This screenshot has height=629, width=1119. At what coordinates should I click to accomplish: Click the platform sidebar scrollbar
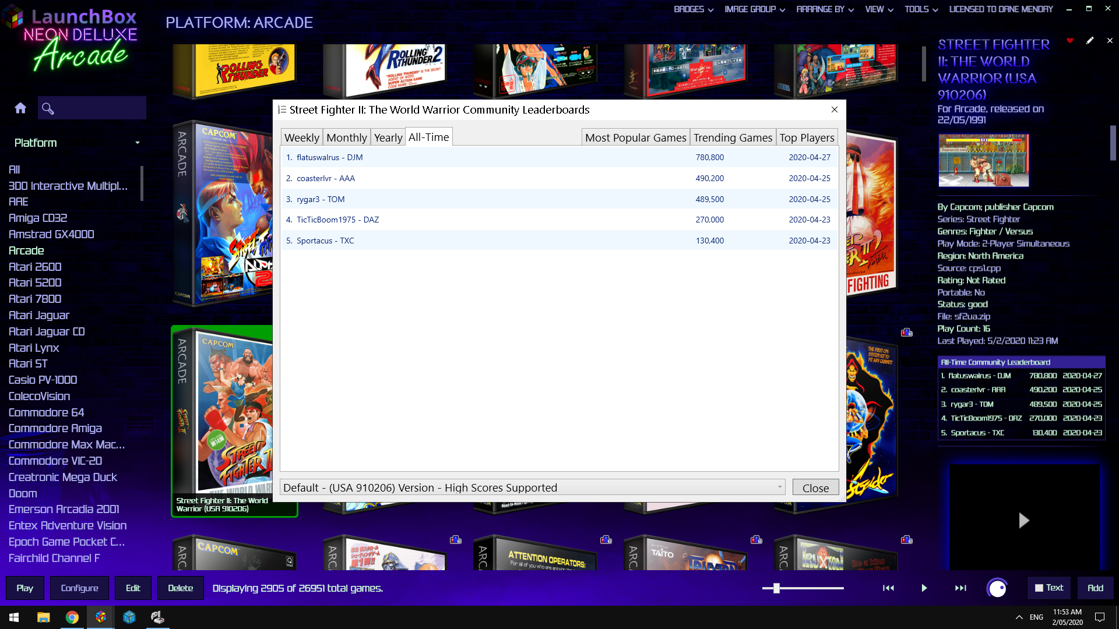pyautogui.click(x=142, y=183)
